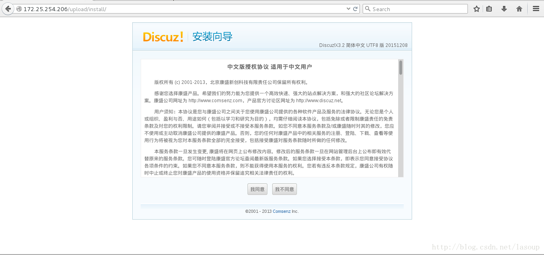Open the hamburger menu

coord(536,9)
